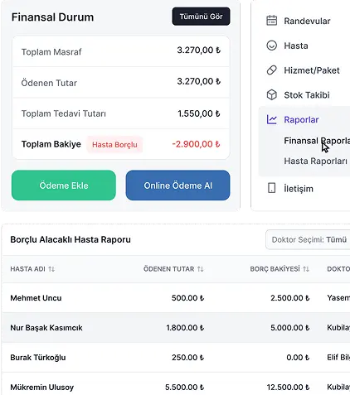Click the Hasta smiley face icon

(x=271, y=46)
